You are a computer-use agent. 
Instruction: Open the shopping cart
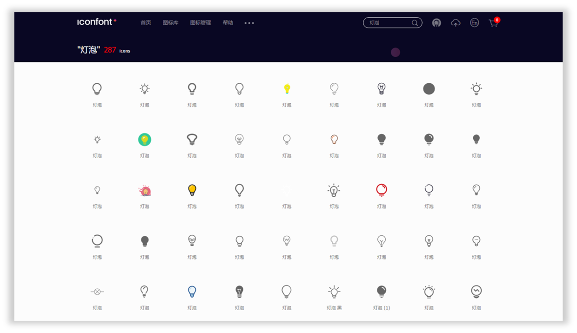point(493,23)
